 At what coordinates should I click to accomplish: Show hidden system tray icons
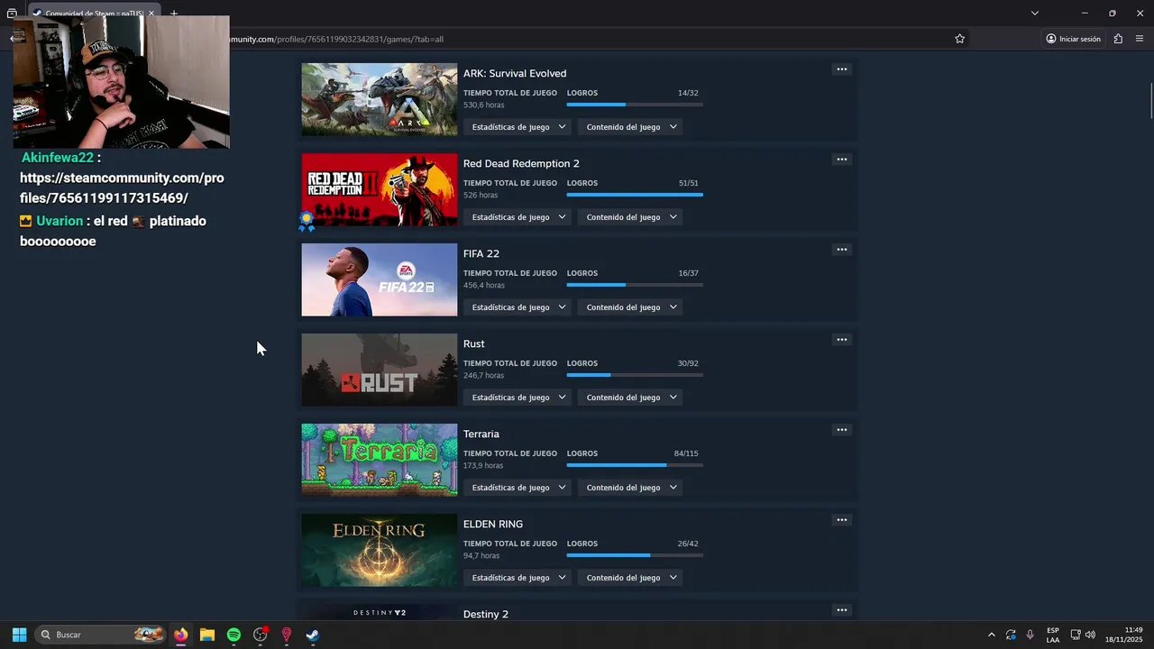click(991, 635)
